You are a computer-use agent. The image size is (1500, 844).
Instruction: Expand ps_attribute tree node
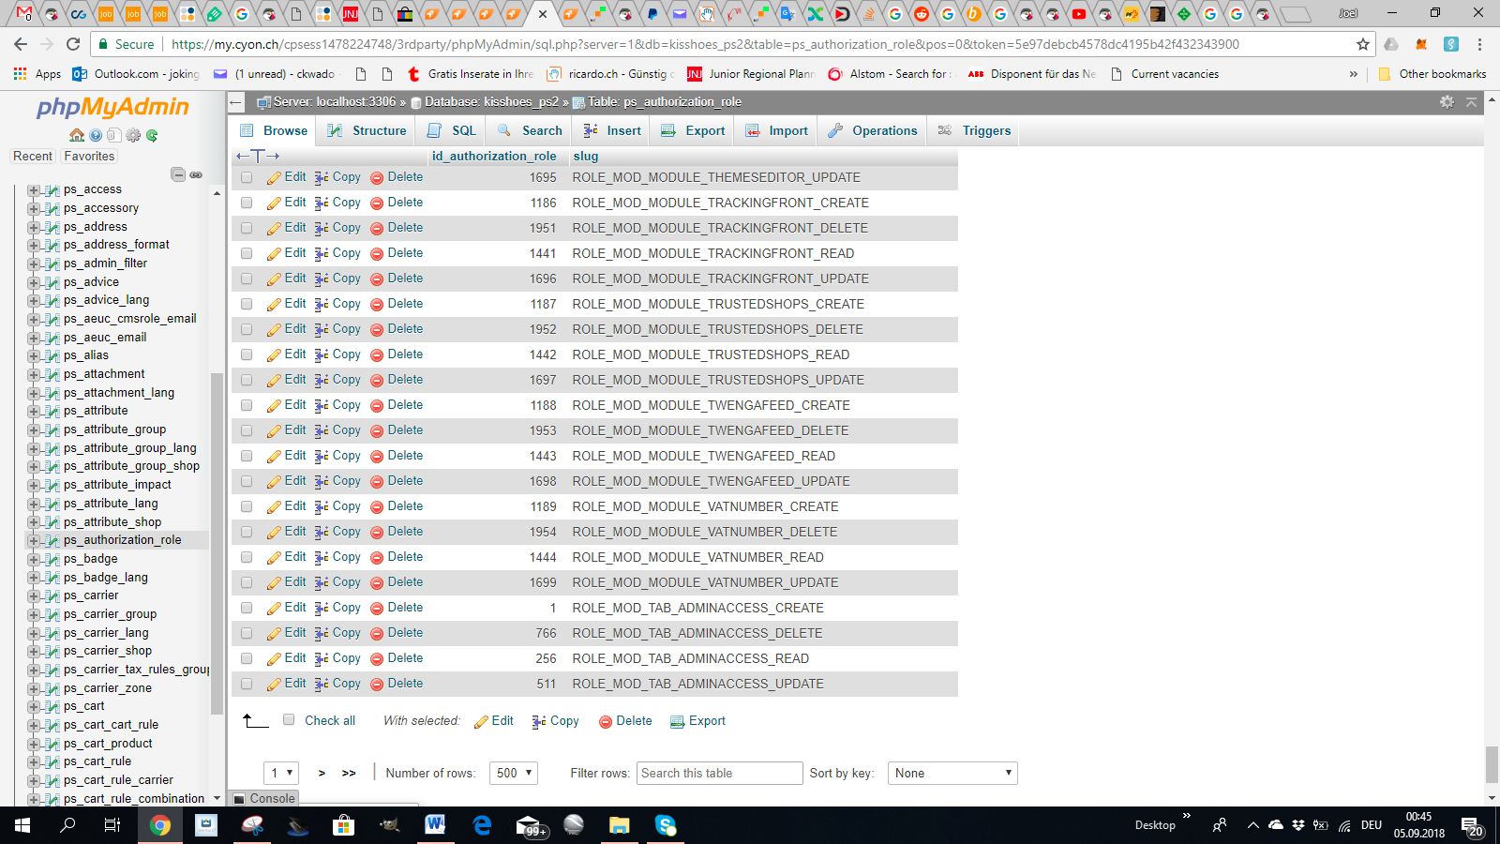tap(34, 412)
